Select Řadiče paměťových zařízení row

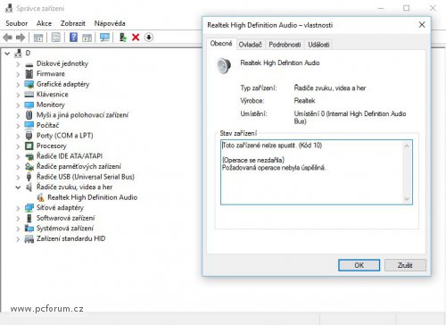pos(78,166)
